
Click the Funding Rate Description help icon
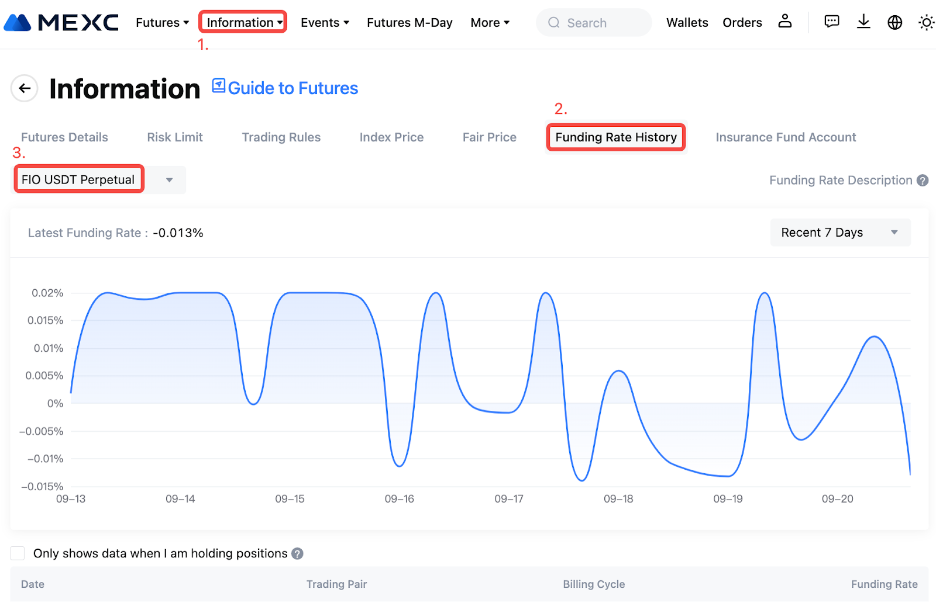point(923,181)
